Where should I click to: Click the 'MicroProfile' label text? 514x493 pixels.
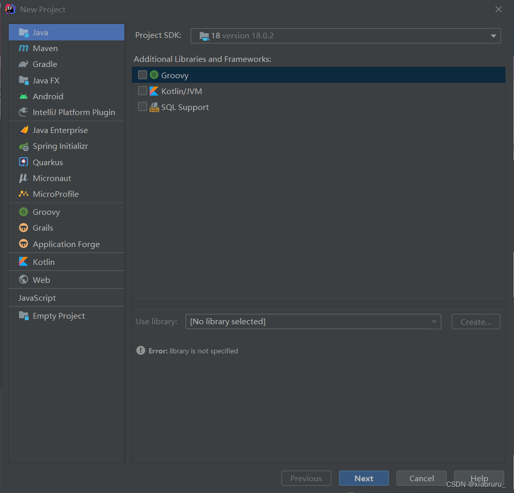[56, 194]
